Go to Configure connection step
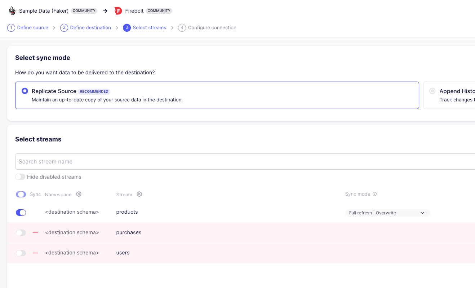The image size is (475, 288). (x=212, y=28)
